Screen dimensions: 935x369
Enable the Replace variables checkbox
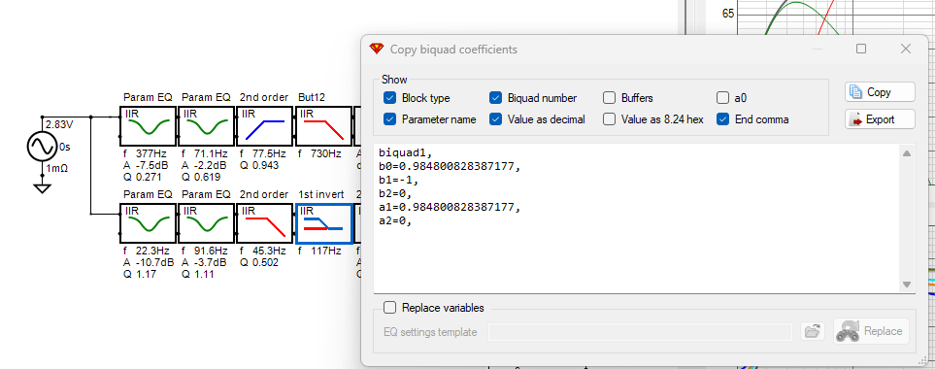[390, 308]
